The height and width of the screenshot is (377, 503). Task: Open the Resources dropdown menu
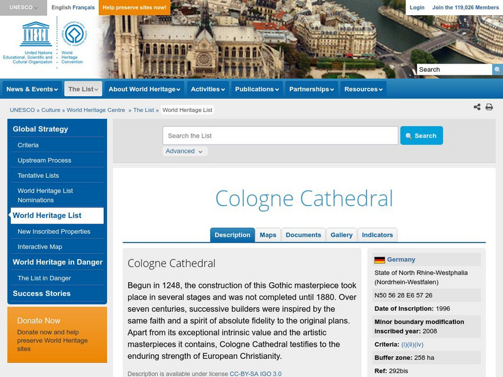[x=363, y=89]
